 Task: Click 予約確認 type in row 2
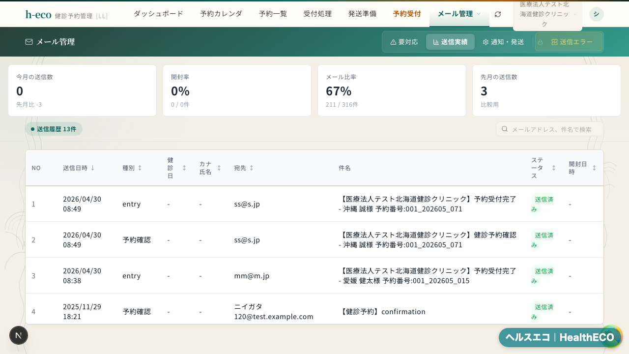click(x=137, y=239)
